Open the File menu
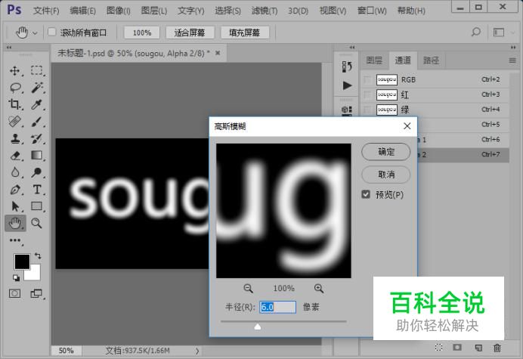The height and width of the screenshot is (359, 523). click(46, 11)
